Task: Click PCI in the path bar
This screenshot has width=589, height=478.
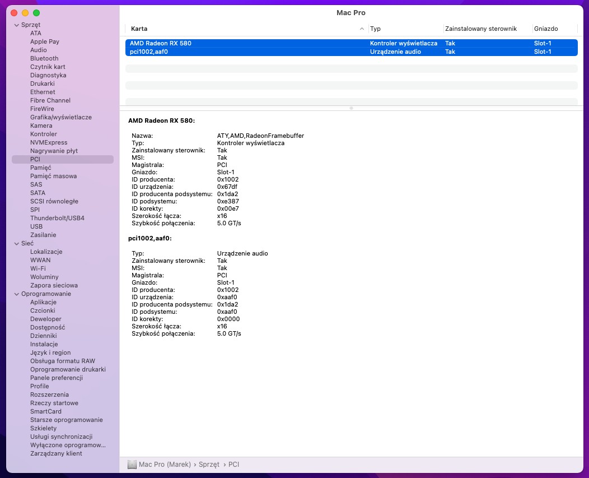Action: 233,465
